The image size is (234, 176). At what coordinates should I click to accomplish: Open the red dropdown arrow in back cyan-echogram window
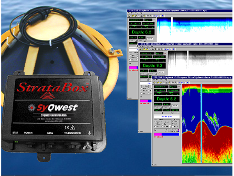pyautogui.click(x=154, y=20)
